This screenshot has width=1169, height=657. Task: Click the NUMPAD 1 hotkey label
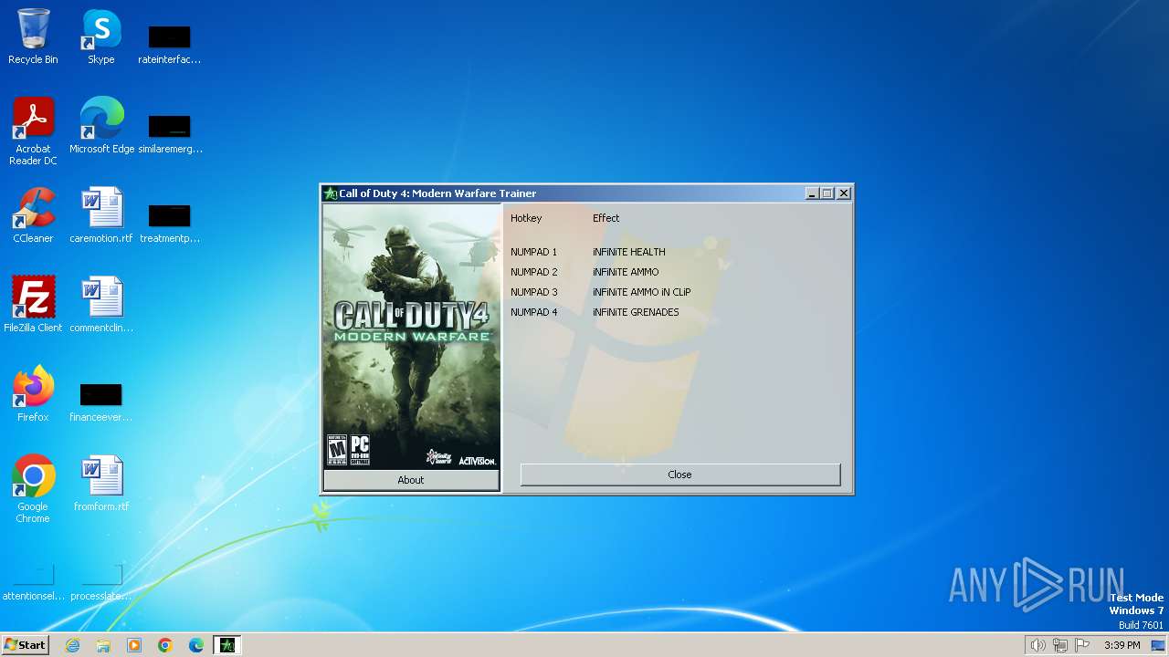click(533, 252)
